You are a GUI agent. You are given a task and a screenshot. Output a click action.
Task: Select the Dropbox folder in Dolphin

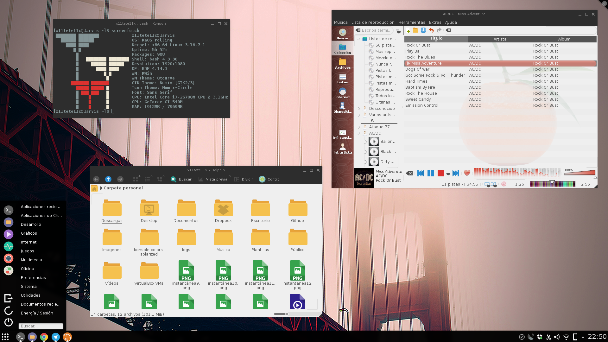223,211
